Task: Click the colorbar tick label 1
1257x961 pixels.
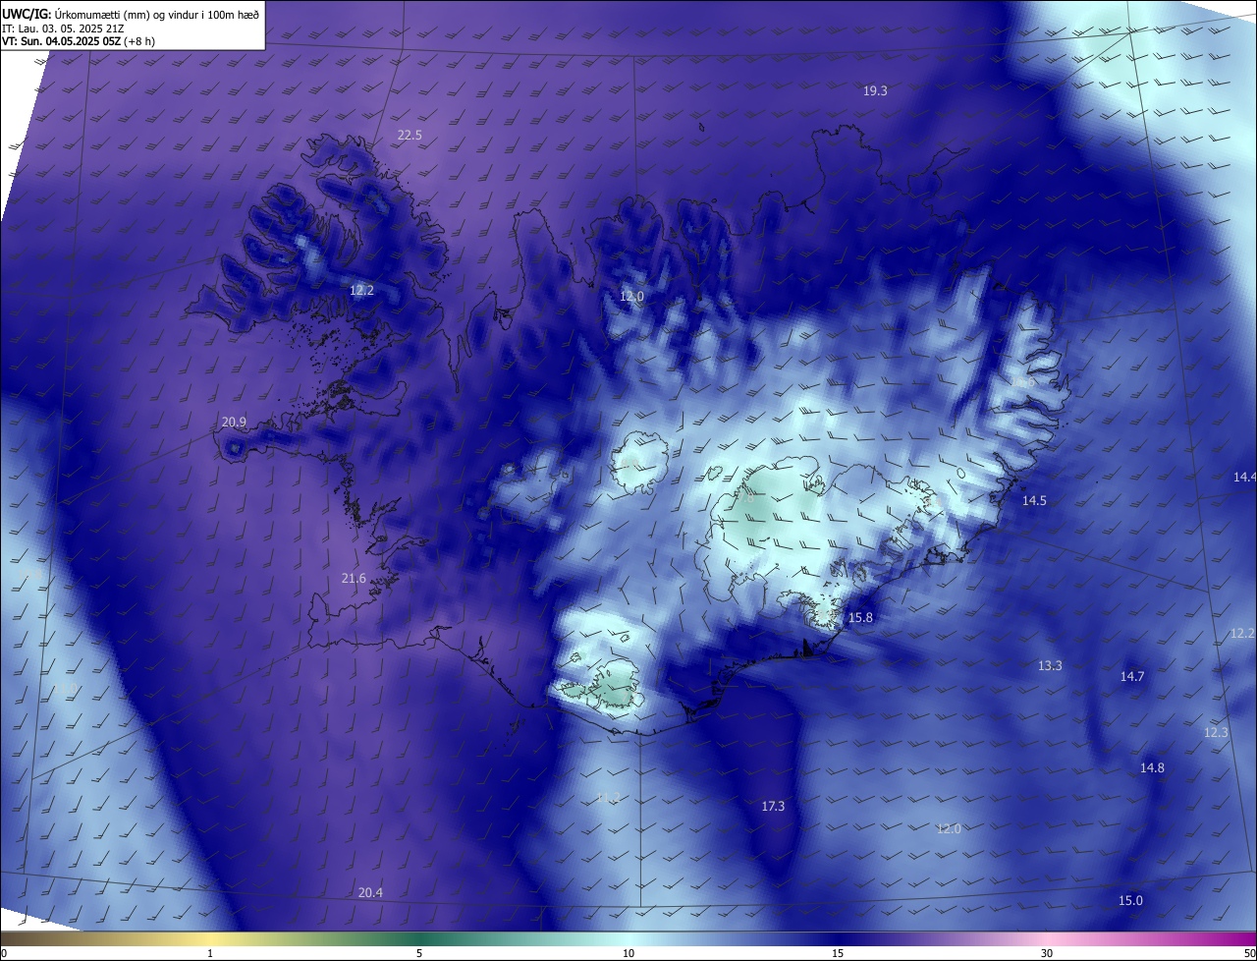Action: click(210, 954)
